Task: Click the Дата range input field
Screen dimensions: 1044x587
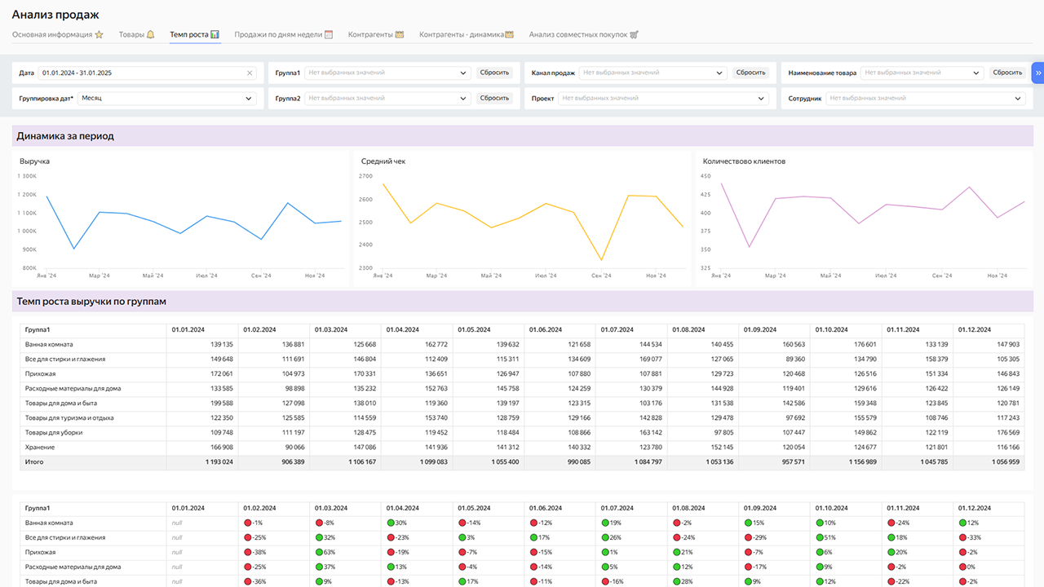Action: pos(140,73)
